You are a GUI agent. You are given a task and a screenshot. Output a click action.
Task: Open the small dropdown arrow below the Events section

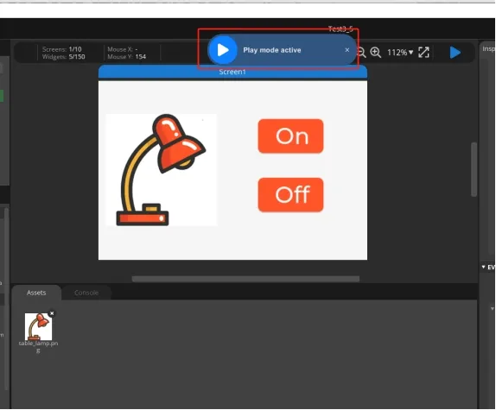pyautogui.click(x=492, y=308)
